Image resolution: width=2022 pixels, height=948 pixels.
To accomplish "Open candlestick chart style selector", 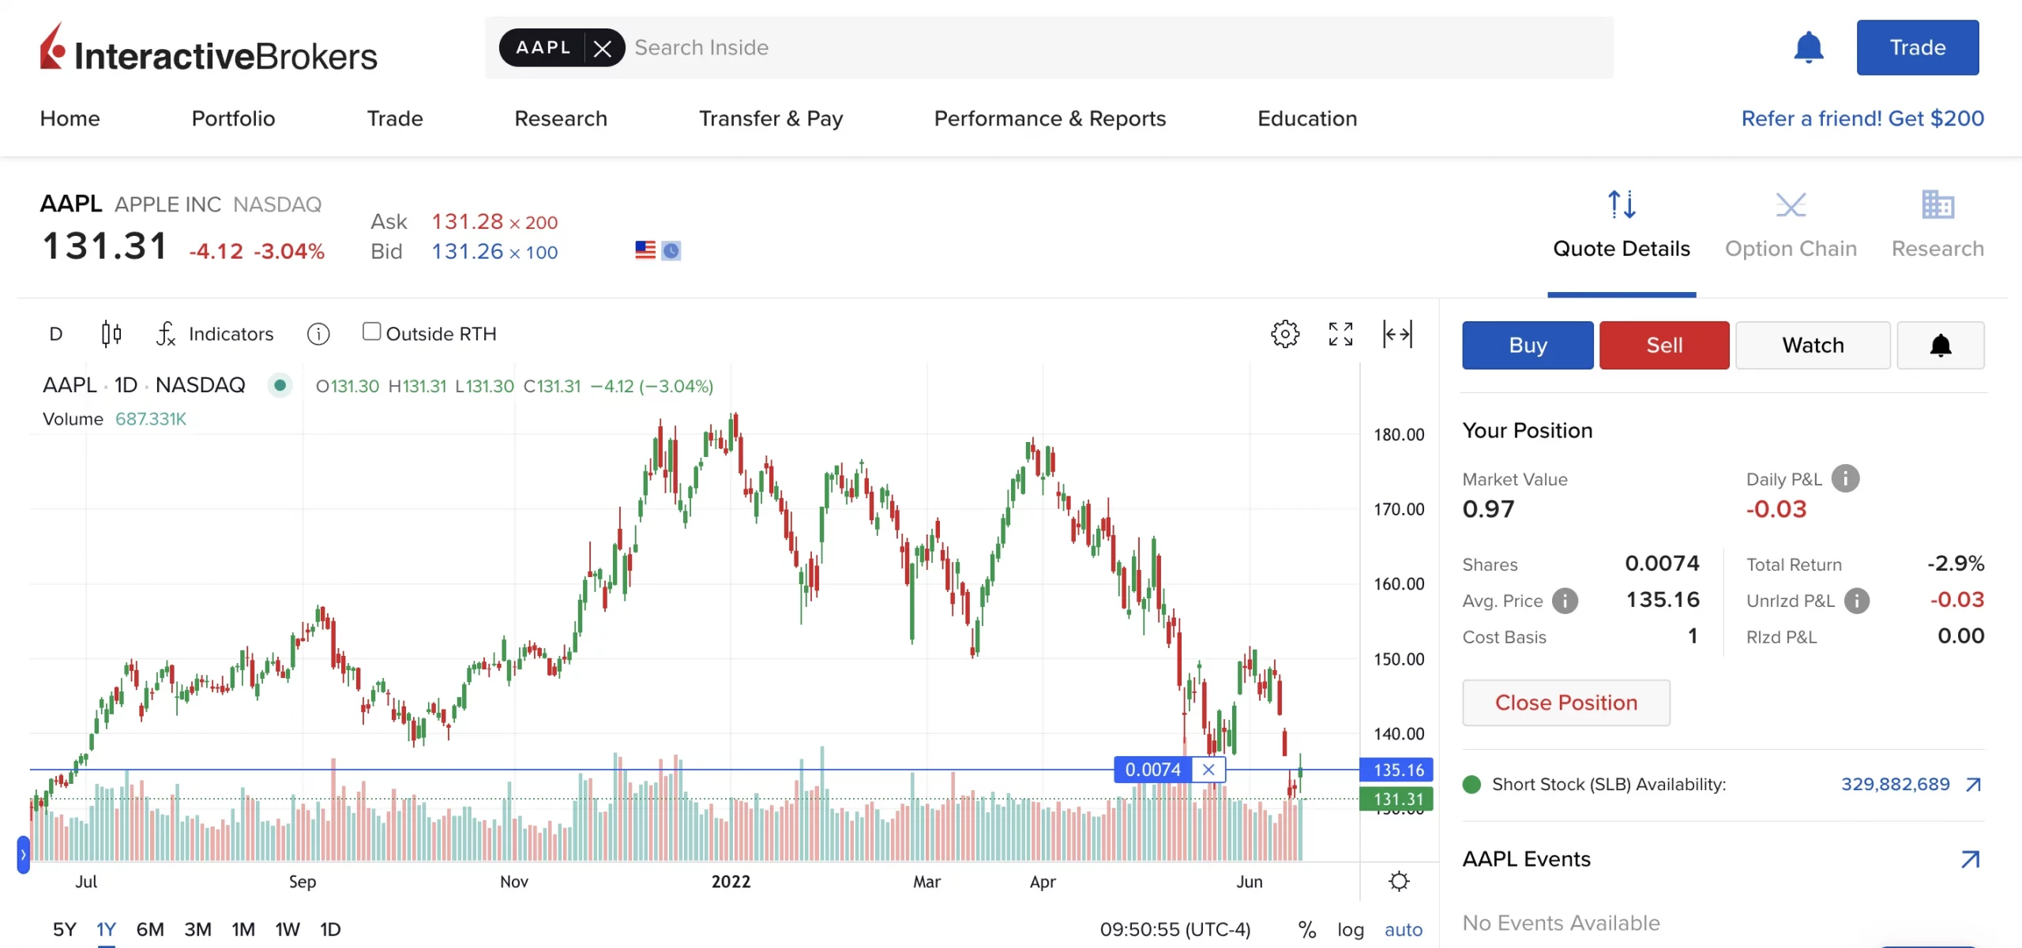I will (x=111, y=334).
